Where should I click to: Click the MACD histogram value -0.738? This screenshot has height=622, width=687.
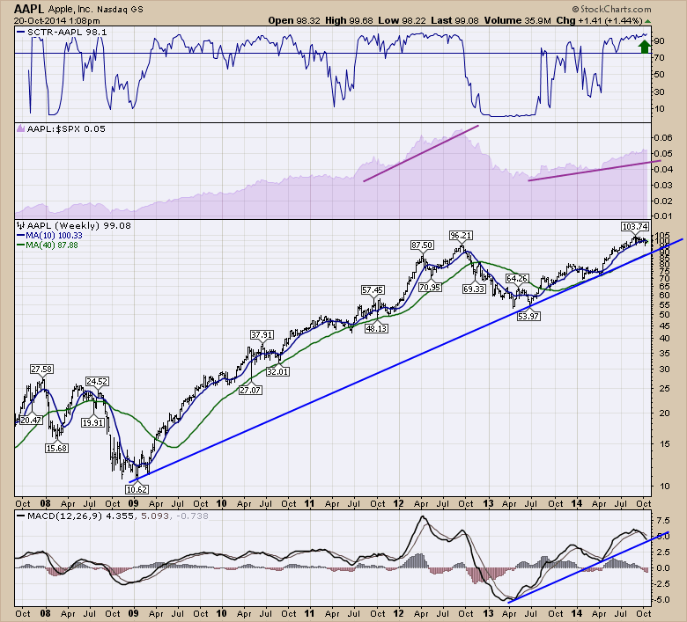point(192,516)
